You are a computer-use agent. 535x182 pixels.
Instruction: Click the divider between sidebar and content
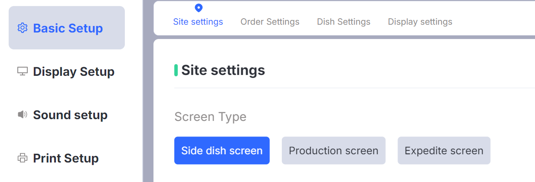tap(143, 91)
